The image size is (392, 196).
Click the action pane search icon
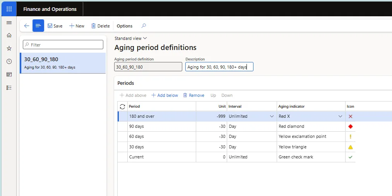pos(144,26)
